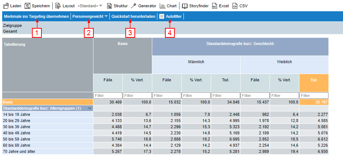Click Merkmale ins Targeting übernehmen
Screen dimensions: 343x167
click(x=36, y=16)
